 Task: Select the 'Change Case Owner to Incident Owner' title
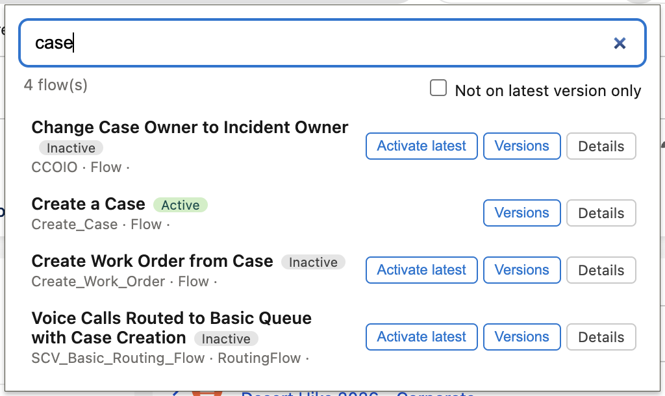(x=190, y=127)
